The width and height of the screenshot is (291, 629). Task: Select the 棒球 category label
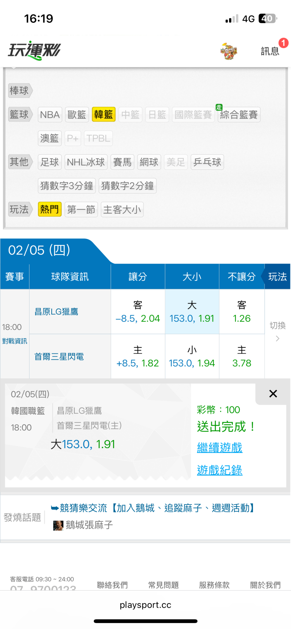[x=20, y=90]
